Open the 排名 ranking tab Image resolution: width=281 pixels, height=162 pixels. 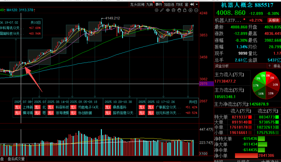[277, 66]
